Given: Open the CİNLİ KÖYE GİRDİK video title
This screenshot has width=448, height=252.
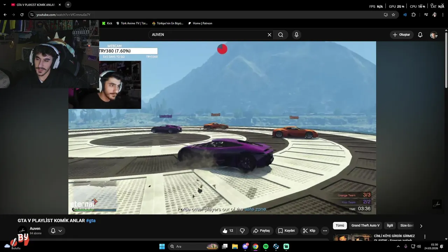Looking at the screenshot, I should coord(394,238).
